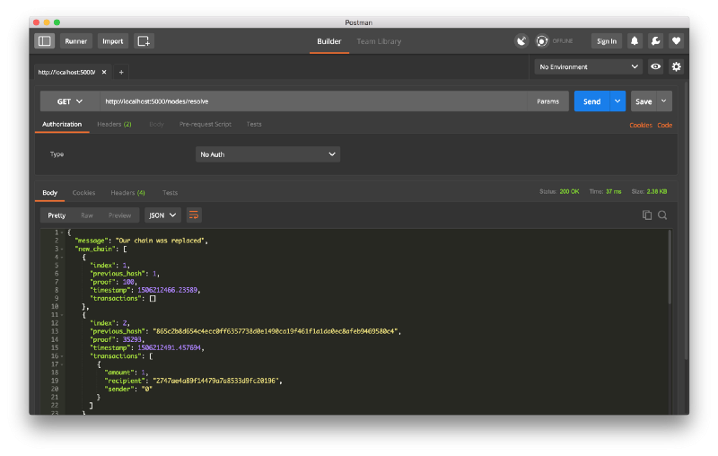Click the heart icon in header
Image resolution: width=718 pixels, height=456 pixels.
tap(676, 40)
